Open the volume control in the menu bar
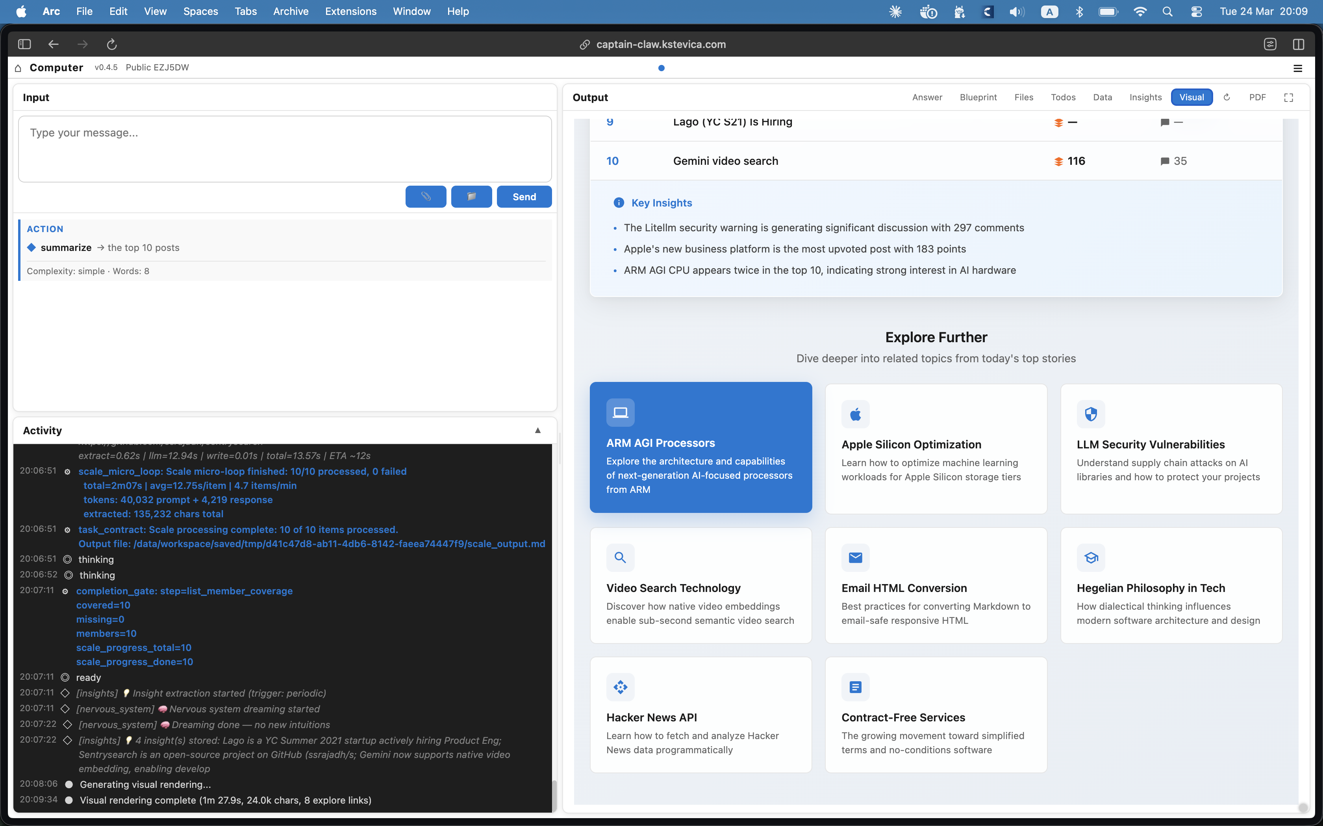 1017,11
